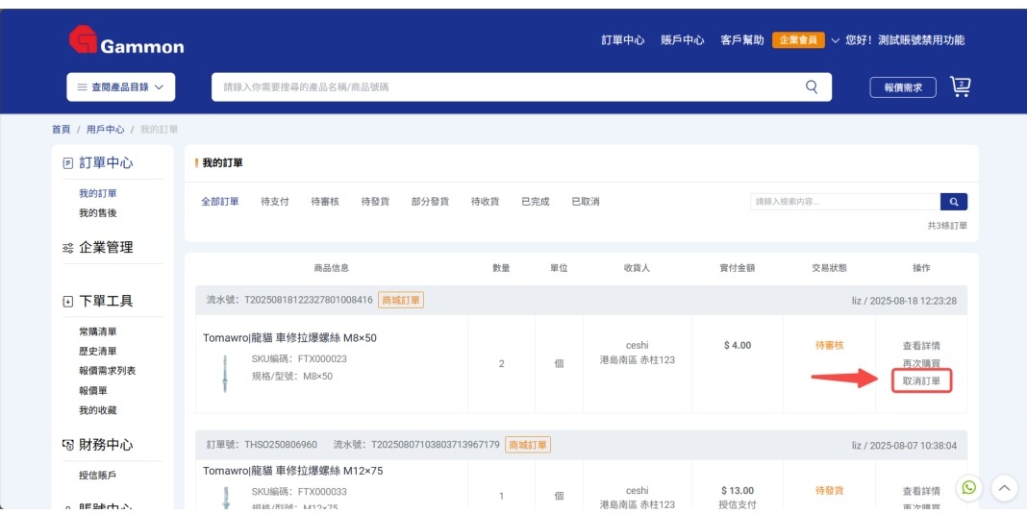Expand the account dropdown next to 企業會員
This screenshot has width=1027, height=514.
tap(836, 40)
